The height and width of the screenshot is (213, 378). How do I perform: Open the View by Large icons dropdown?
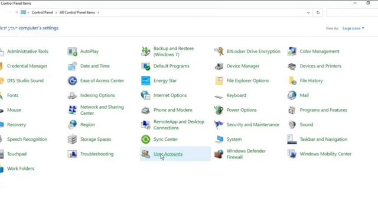click(x=353, y=28)
